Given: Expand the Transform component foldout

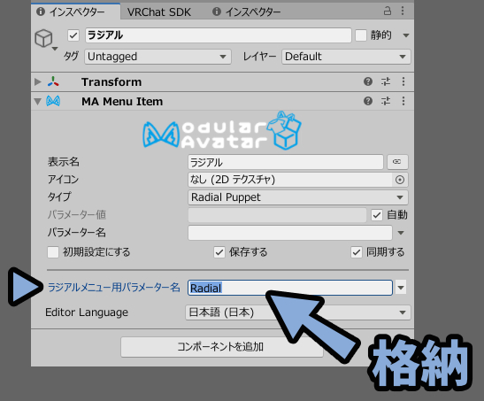Looking at the screenshot, I should click(38, 81).
